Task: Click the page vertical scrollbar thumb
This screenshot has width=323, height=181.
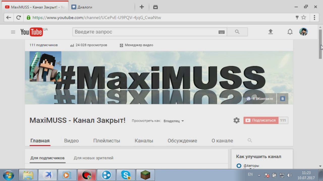Action: 320,44
